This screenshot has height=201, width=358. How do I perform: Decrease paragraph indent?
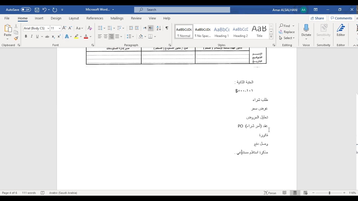tap(131, 28)
